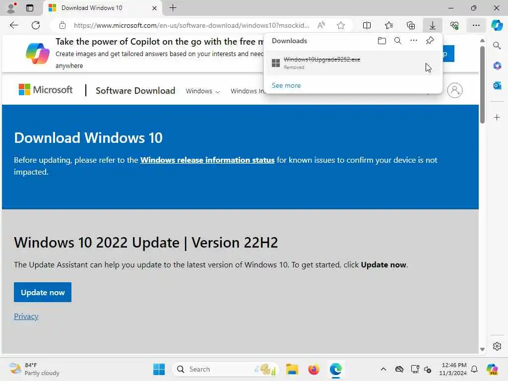
Task: Open more options in Downloads panel
Action: tap(414, 41)
